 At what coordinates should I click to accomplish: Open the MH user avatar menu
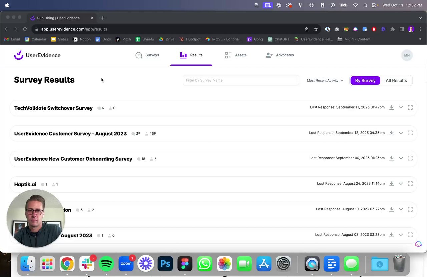tap(407, 55)
